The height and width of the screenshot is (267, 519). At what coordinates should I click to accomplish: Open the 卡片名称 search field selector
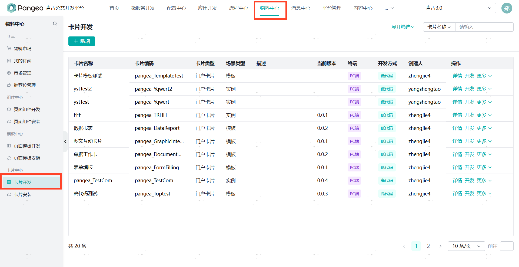pyautogui.click(x=439, y=27)
